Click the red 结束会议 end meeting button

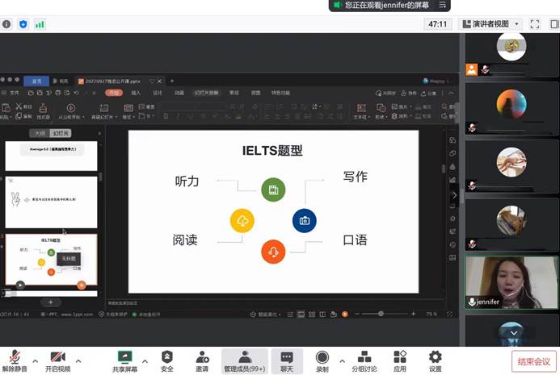pyautogui.click(x=534, y=361)
